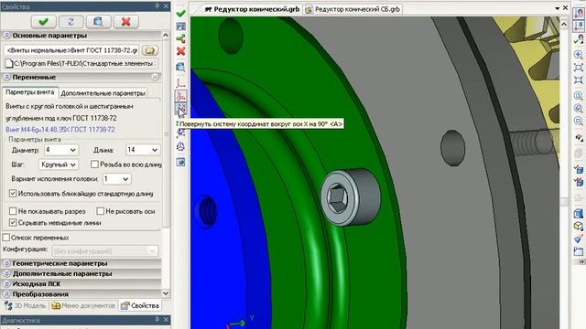The height and width of the screenshot is (329, 586).
Task: Rotate coordinate system around X by 90°
Action: 181,109
